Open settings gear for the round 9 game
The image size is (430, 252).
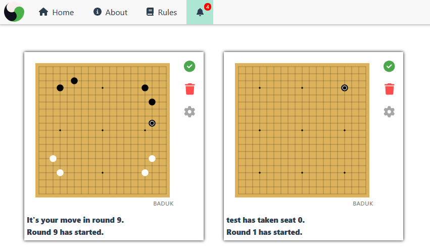click(x=189, y=112)
